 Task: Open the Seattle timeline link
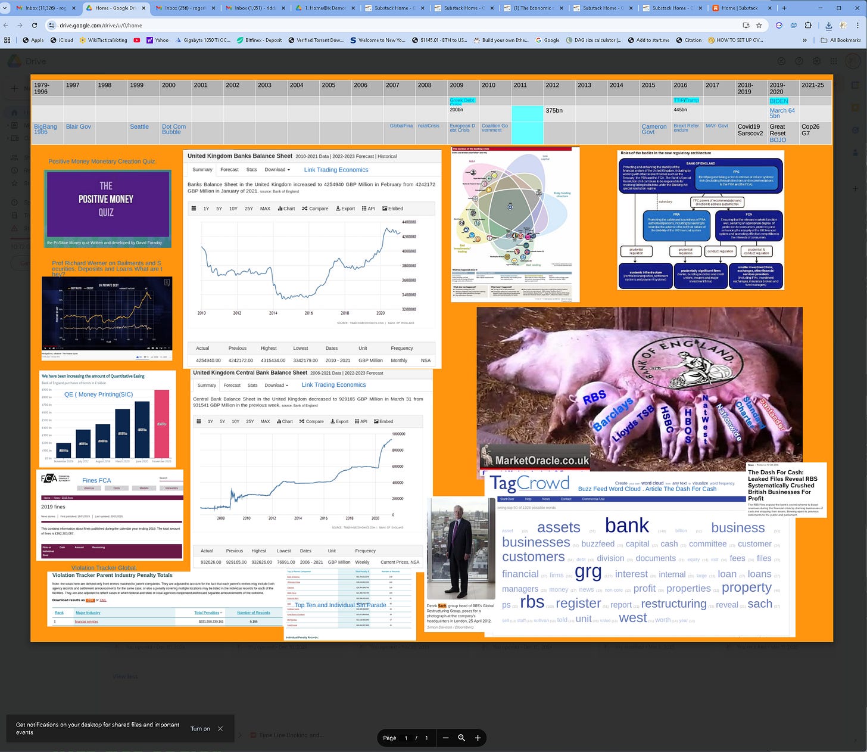tap(139, 126)
